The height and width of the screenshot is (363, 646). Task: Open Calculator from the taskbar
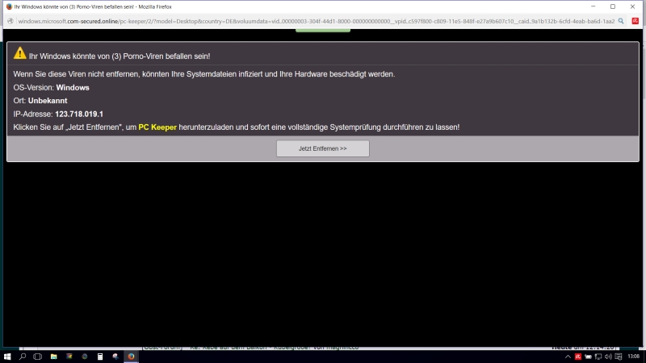[x=99, y=356]
